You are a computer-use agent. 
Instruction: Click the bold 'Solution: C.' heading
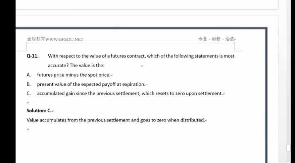[39, 111]
